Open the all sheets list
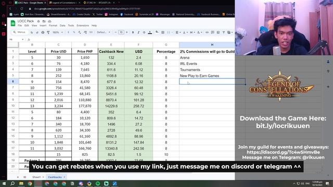 pos(24,177)
